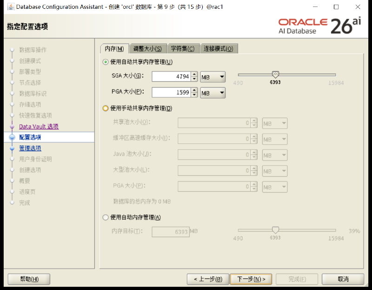Decrease SGA size with down spinner arrow

click(194, 79)
